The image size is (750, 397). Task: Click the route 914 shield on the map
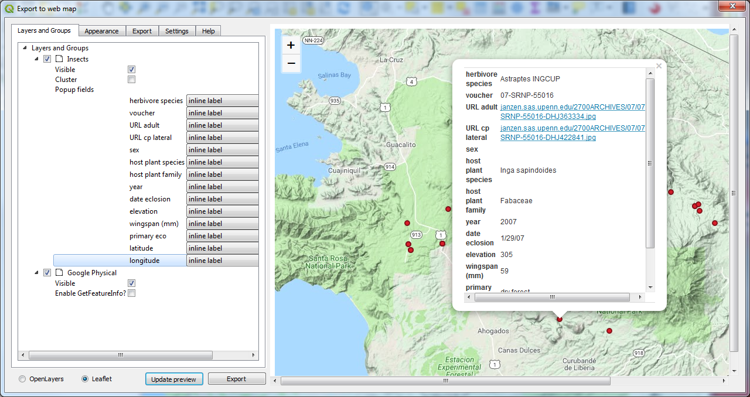click(x=390, y=167)
